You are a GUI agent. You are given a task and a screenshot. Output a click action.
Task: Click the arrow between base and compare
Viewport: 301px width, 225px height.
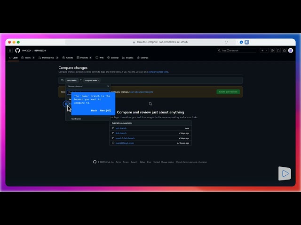(x=81, y=80)
